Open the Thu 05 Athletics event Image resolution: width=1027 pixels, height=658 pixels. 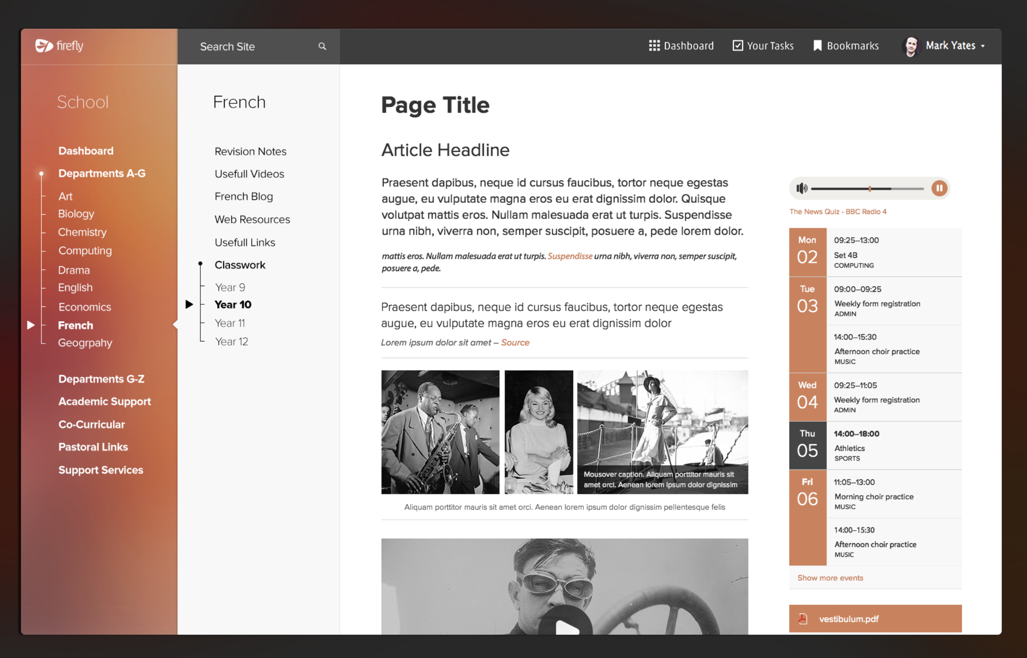click(x=894, y=446)
